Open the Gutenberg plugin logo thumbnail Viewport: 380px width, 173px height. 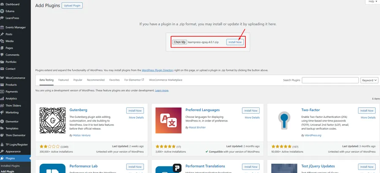click(52, 120)
